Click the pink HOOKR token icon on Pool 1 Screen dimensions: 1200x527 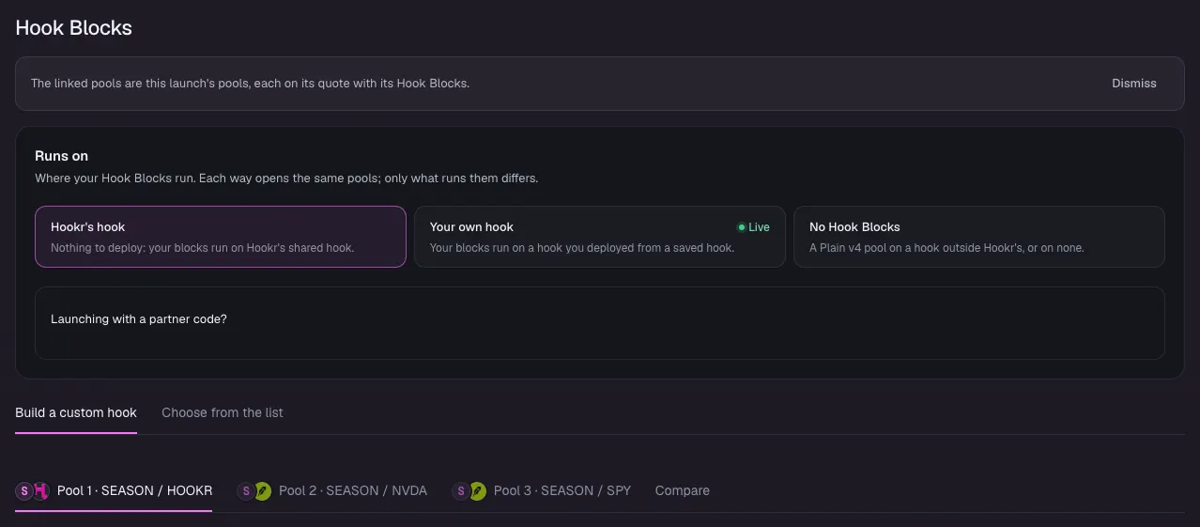pos(40,491)
